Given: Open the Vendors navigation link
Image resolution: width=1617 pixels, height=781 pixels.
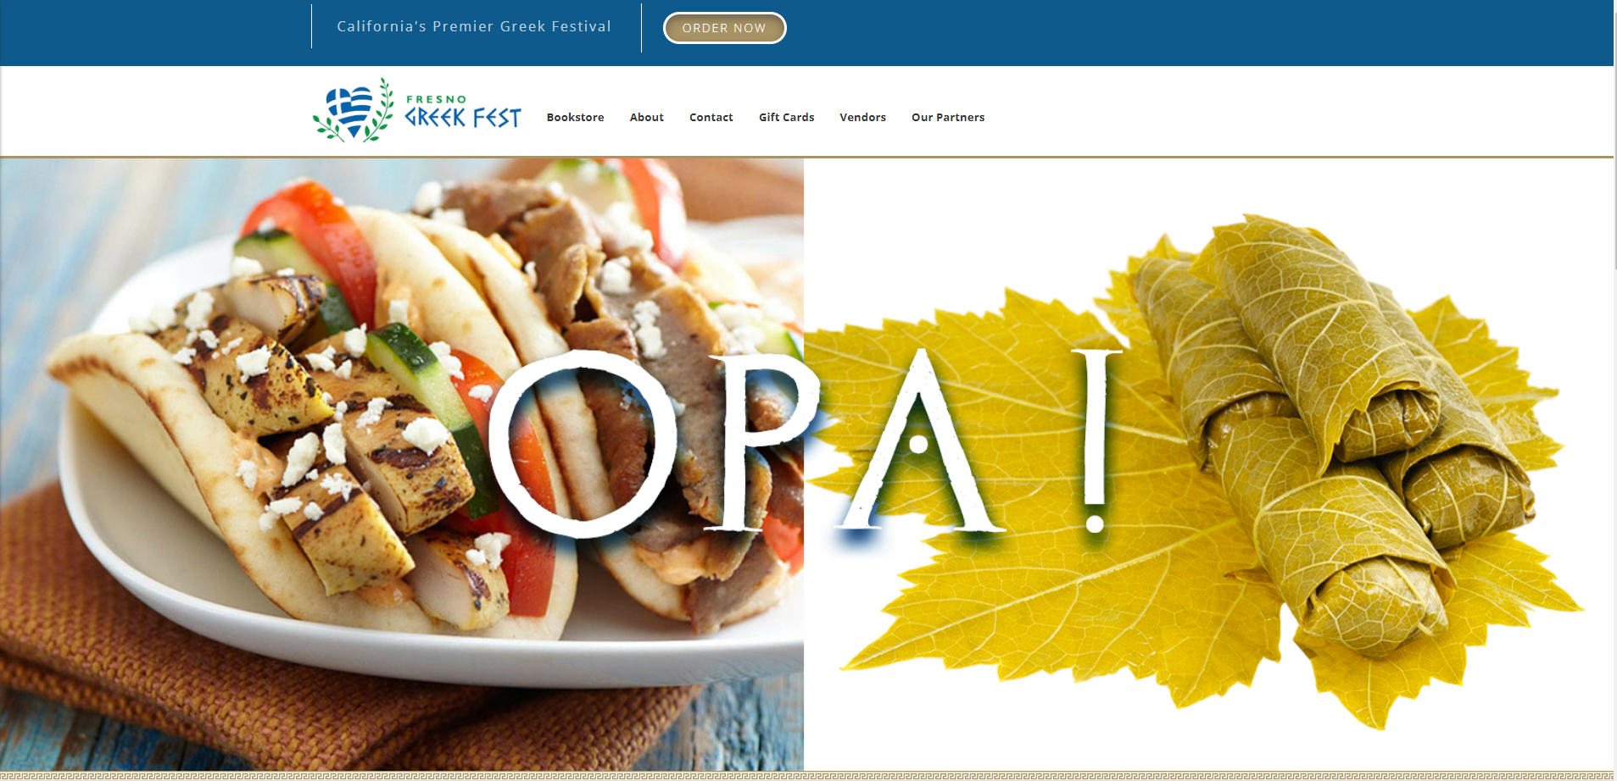Looking at the screenshot, I should (x=862, y=117).
